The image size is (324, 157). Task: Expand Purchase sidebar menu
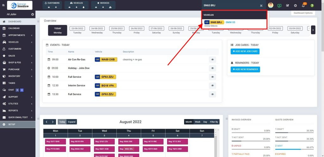click(x=18, y=69)
